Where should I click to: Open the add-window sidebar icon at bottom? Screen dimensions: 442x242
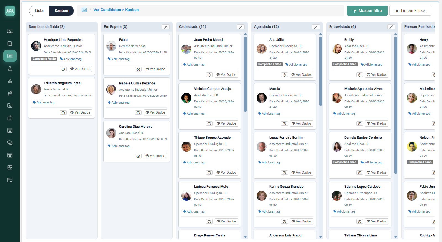(10, 180)
